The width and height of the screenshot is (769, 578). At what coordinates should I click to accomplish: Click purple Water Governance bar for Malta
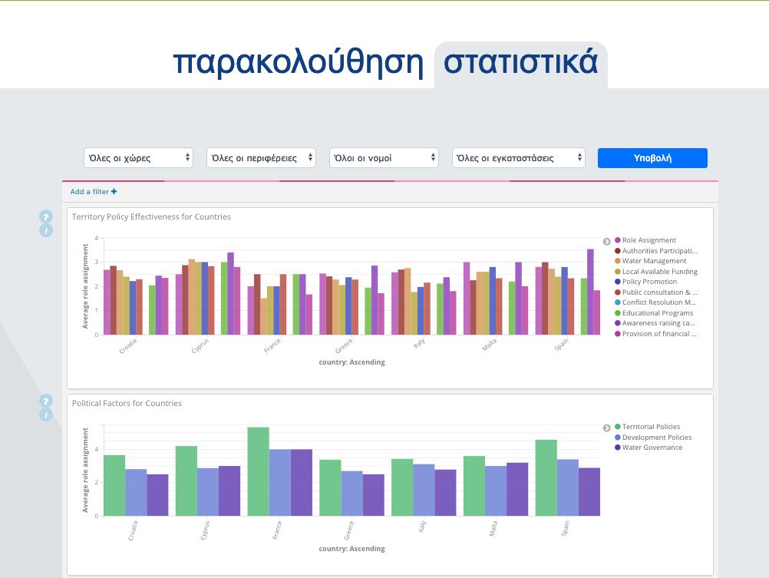pos(517,489)
